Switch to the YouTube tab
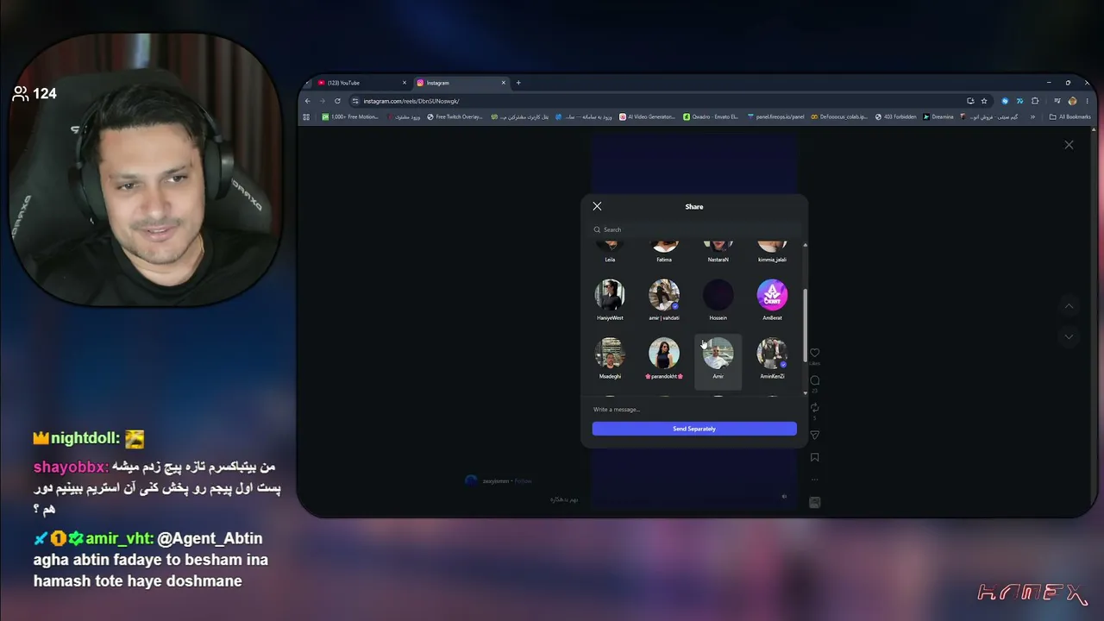 tap(360, 83)
